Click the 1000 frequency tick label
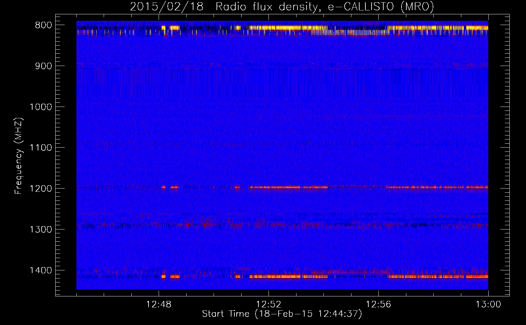Screen dimensions: 526x325 click(41, 107)
